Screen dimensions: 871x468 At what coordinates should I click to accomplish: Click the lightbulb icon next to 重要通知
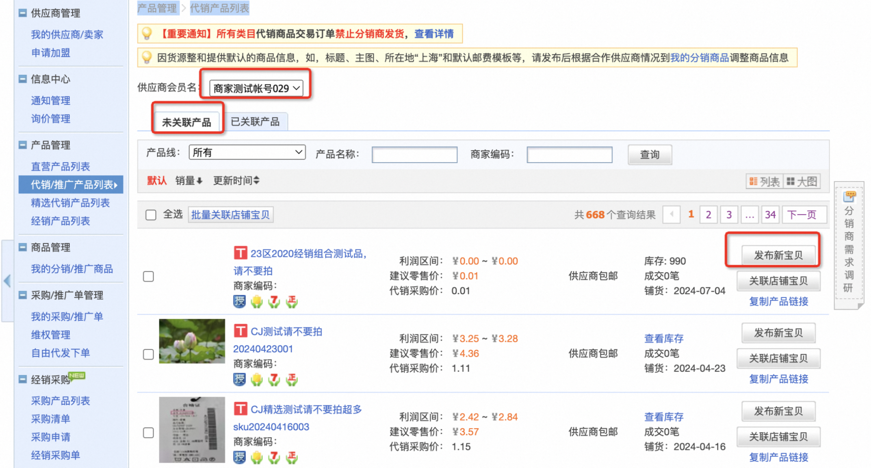[147, 33]
